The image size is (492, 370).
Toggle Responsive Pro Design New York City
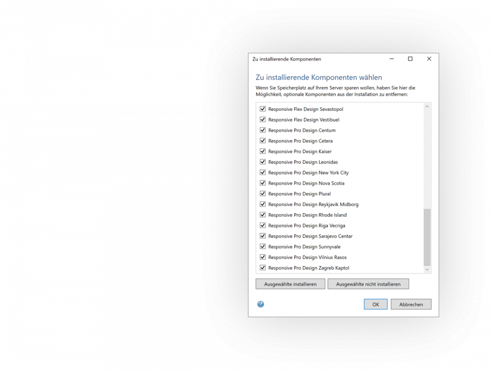point(262,172)
